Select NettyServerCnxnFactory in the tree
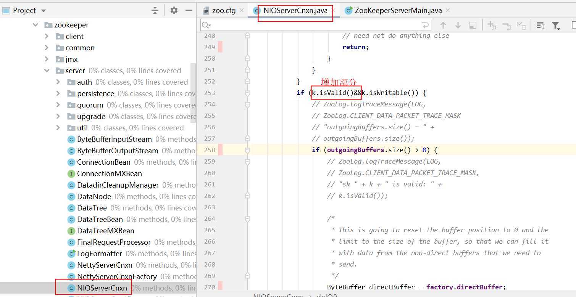The width and height of the screenshot is (576, 297). coord(117,276)
